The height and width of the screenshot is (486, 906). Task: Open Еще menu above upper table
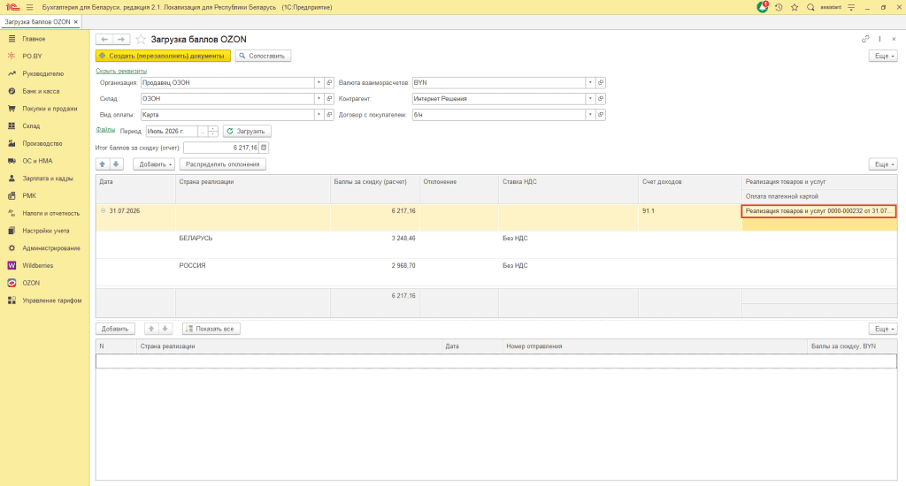(x=883, y=164)
